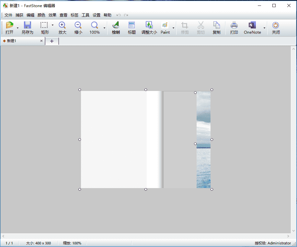Open the Resize (调整大小) tool
This screenshot has width=297, height=247.
[x=149, y=26]
